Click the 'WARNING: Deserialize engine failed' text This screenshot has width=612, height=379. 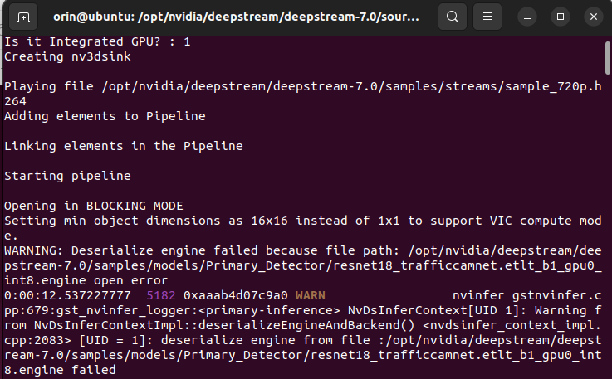131,250
